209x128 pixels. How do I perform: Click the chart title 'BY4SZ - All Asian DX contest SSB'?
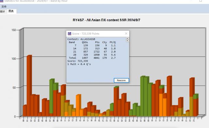coord(106,20)
